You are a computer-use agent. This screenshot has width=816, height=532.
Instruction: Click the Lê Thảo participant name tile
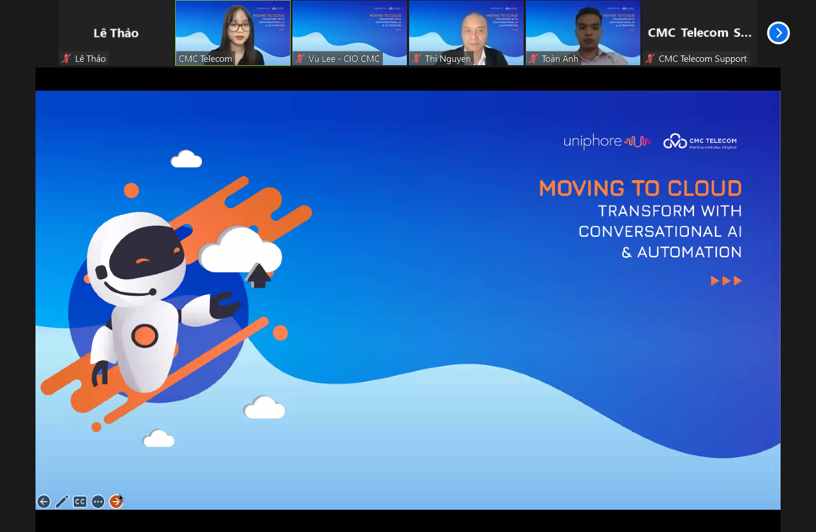pyautogui.click(x=116, y=33)
